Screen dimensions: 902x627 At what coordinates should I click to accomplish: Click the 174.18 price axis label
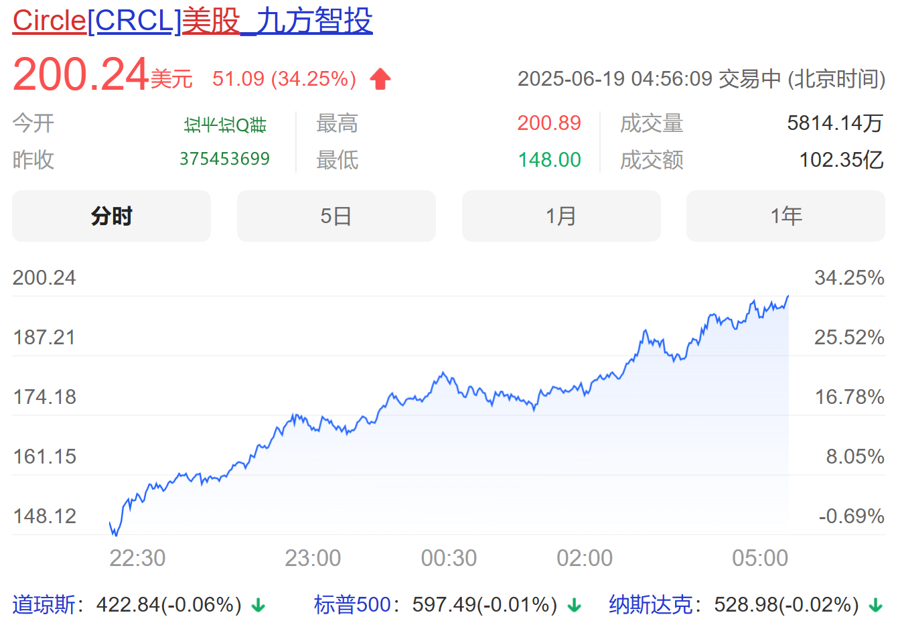(44, 397)
